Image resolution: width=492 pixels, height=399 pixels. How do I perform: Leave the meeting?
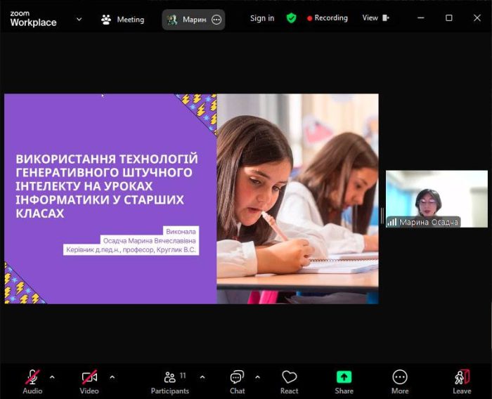(x=462, y=379)
